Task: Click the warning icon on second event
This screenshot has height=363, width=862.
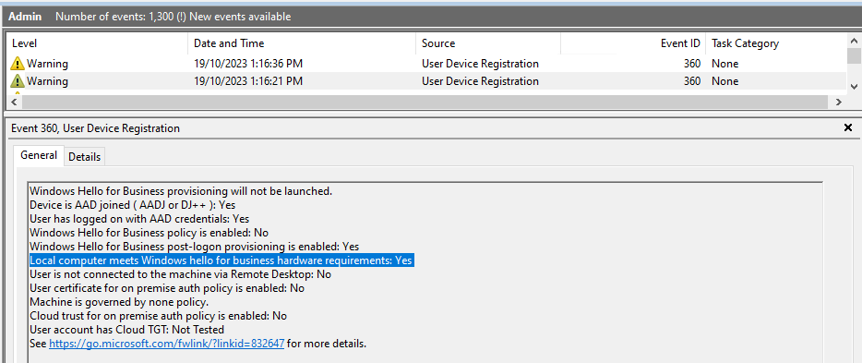Action: point(18,81)
